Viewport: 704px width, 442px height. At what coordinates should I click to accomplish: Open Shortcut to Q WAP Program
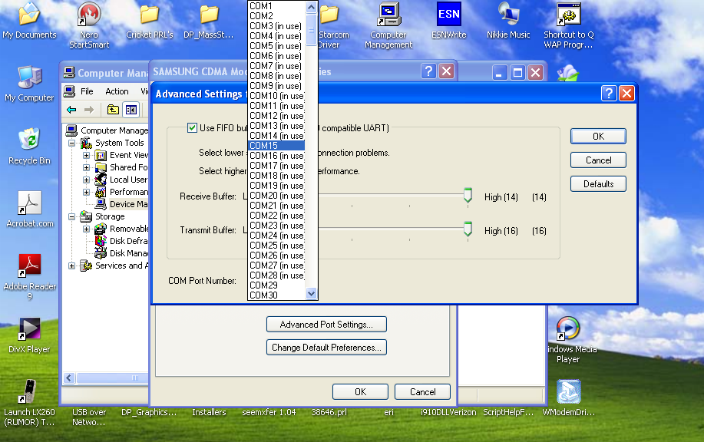pyautogui.click(x=568, y=25)
